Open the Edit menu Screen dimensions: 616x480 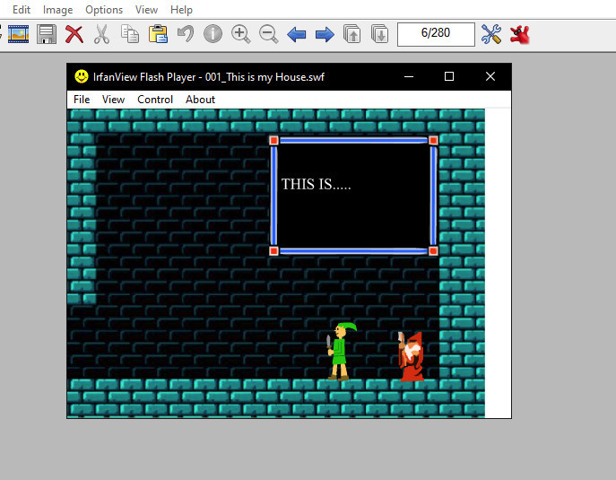tap(22, 10)
